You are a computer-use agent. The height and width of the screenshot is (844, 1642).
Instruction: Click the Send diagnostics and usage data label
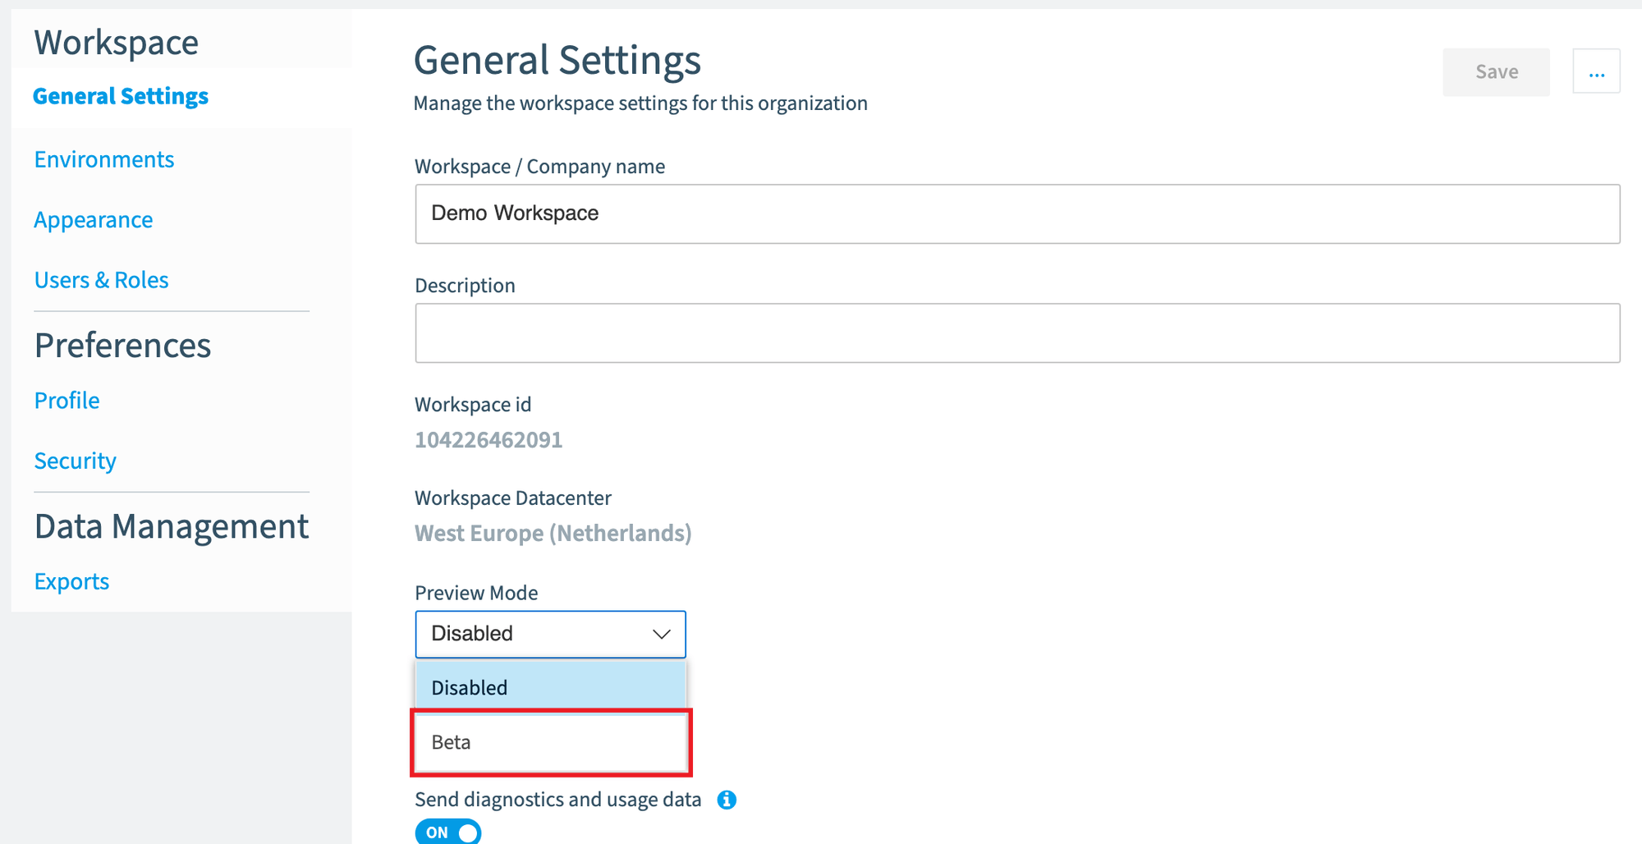558,800
